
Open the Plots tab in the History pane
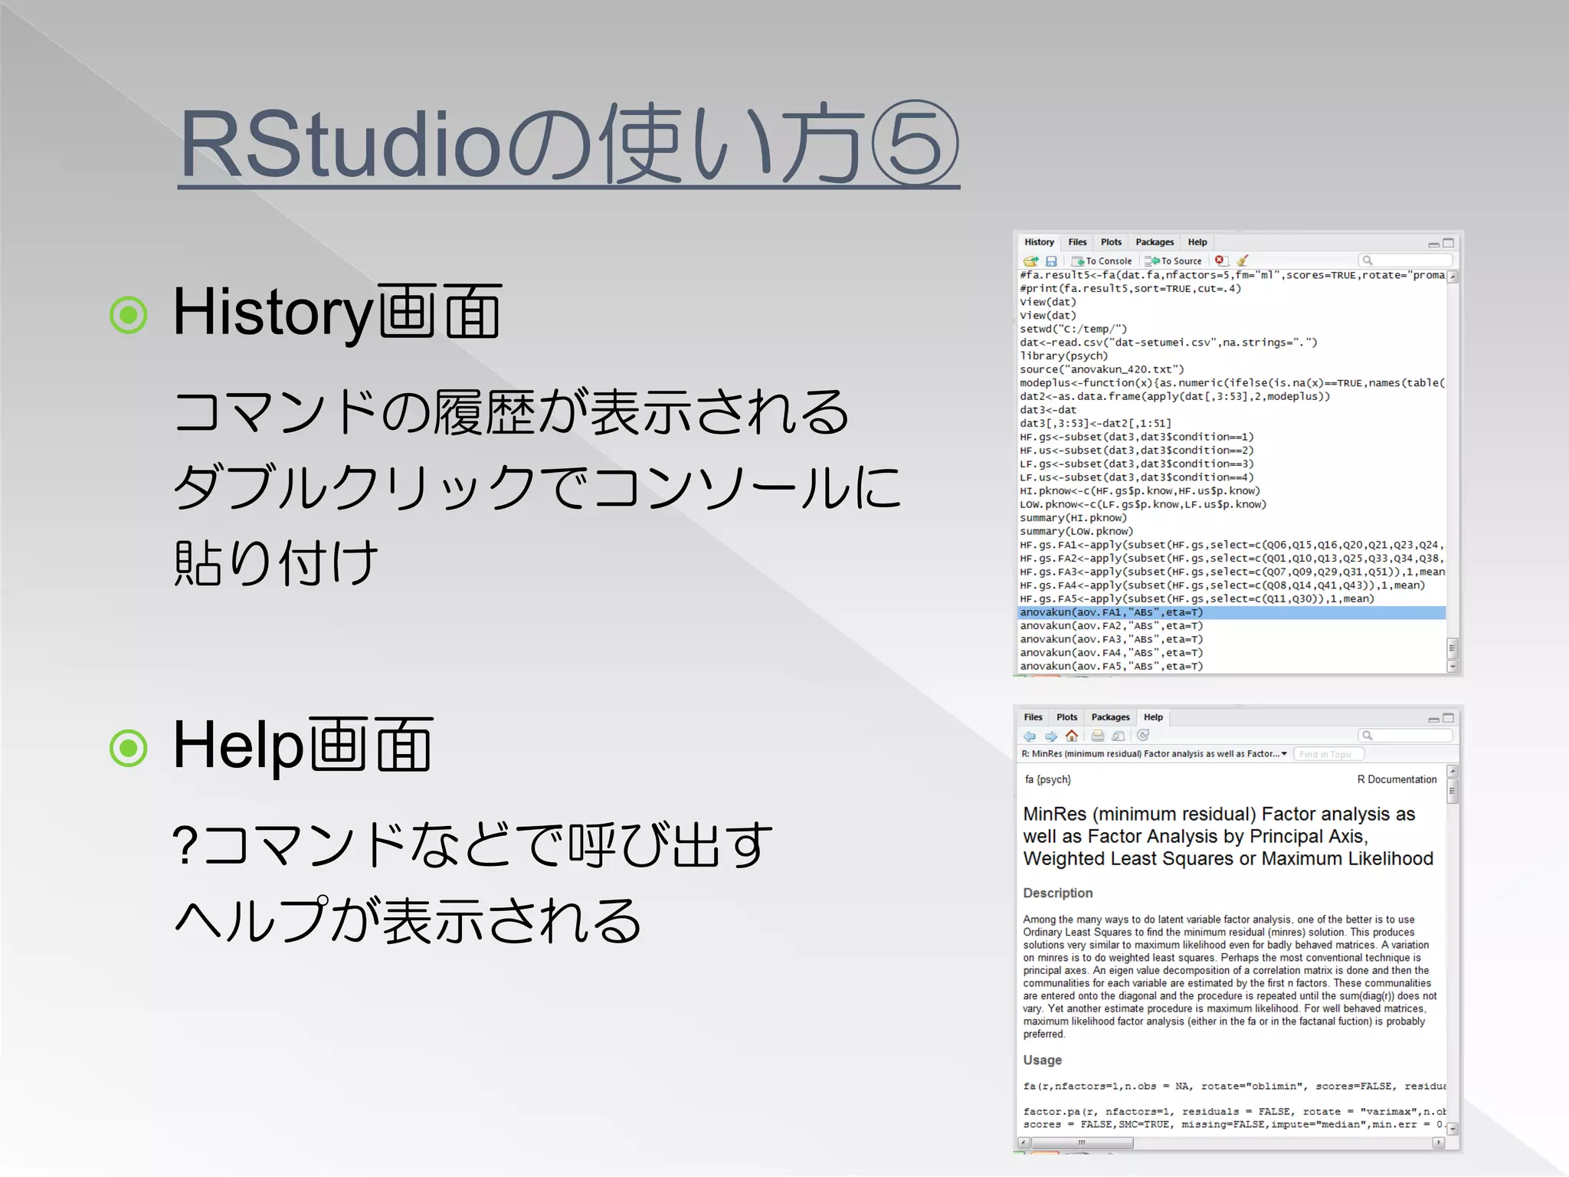[x=1111, y=242]
